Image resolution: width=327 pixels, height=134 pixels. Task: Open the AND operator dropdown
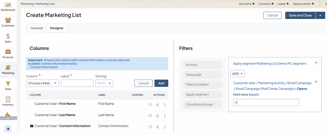(237, 74)
